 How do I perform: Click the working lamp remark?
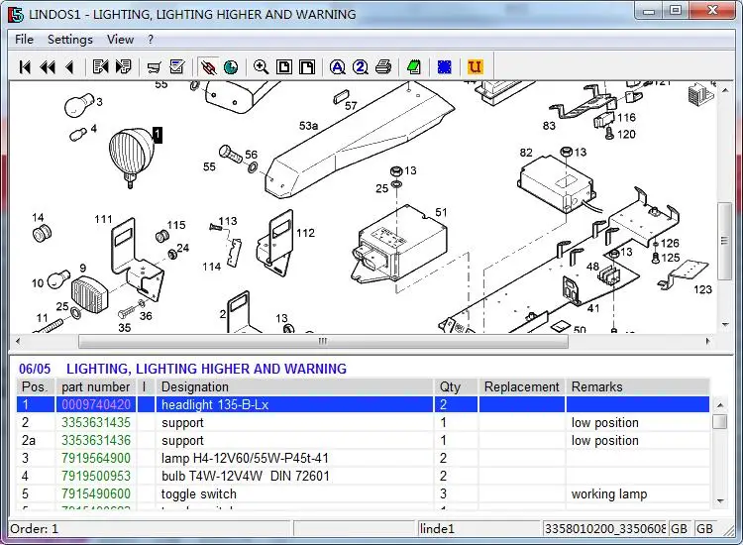tap(609, 493)
